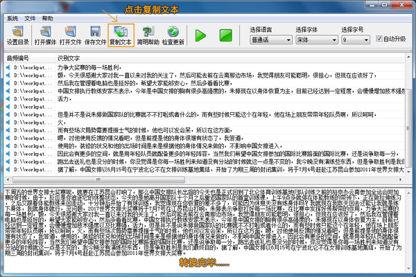Open the 选择字号 dropdown showing 9
416x277 pixels.
[x=356, y=39]
